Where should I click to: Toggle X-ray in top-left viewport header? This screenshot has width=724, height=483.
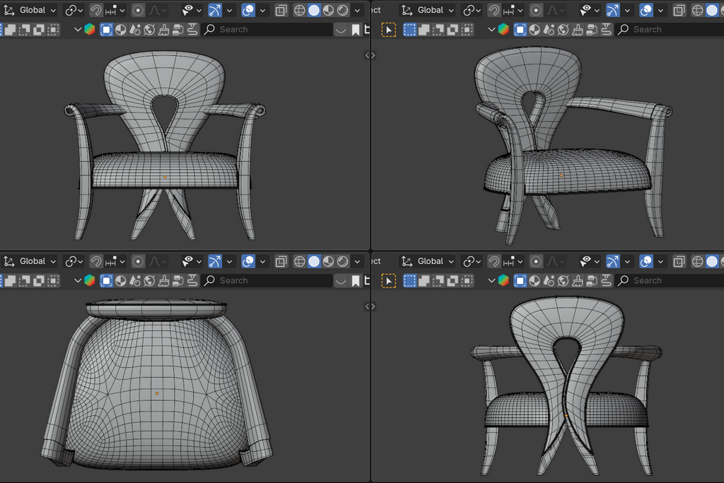click(x=281, y=11)
